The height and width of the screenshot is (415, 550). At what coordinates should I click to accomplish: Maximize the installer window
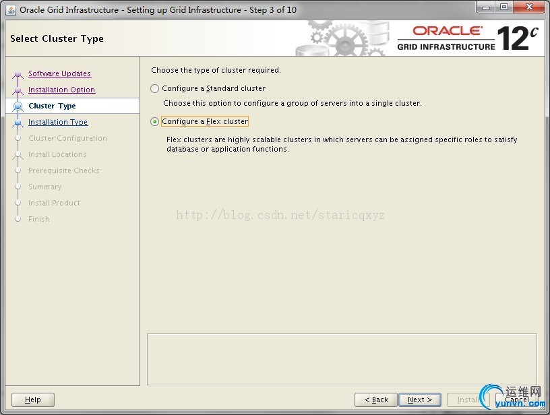click(x=504, y=7)
